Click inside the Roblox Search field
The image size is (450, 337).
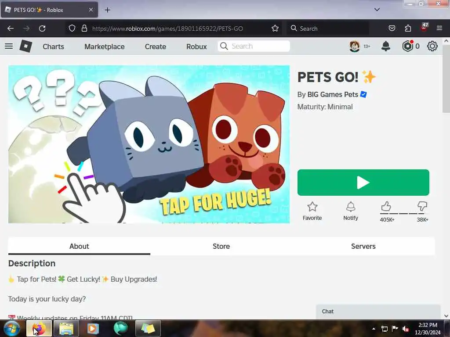click(x=254, y=46)
